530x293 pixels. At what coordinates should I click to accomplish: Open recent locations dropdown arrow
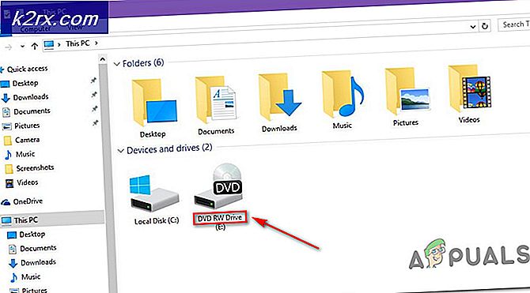coord(22,47)
